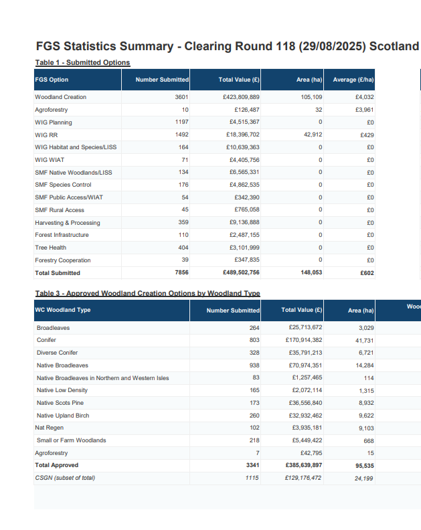Click the FGS Statistics Summary page title
The height and width of the screenshot is (530, 421).
click(227, 46)
